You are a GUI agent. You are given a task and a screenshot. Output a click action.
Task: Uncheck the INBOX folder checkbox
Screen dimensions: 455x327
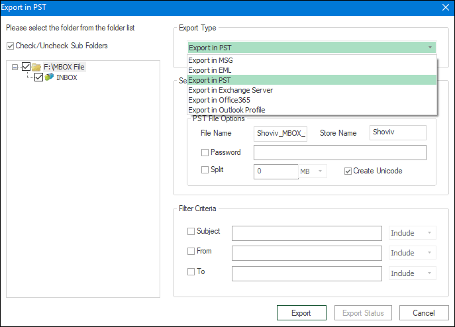[38, 77]
